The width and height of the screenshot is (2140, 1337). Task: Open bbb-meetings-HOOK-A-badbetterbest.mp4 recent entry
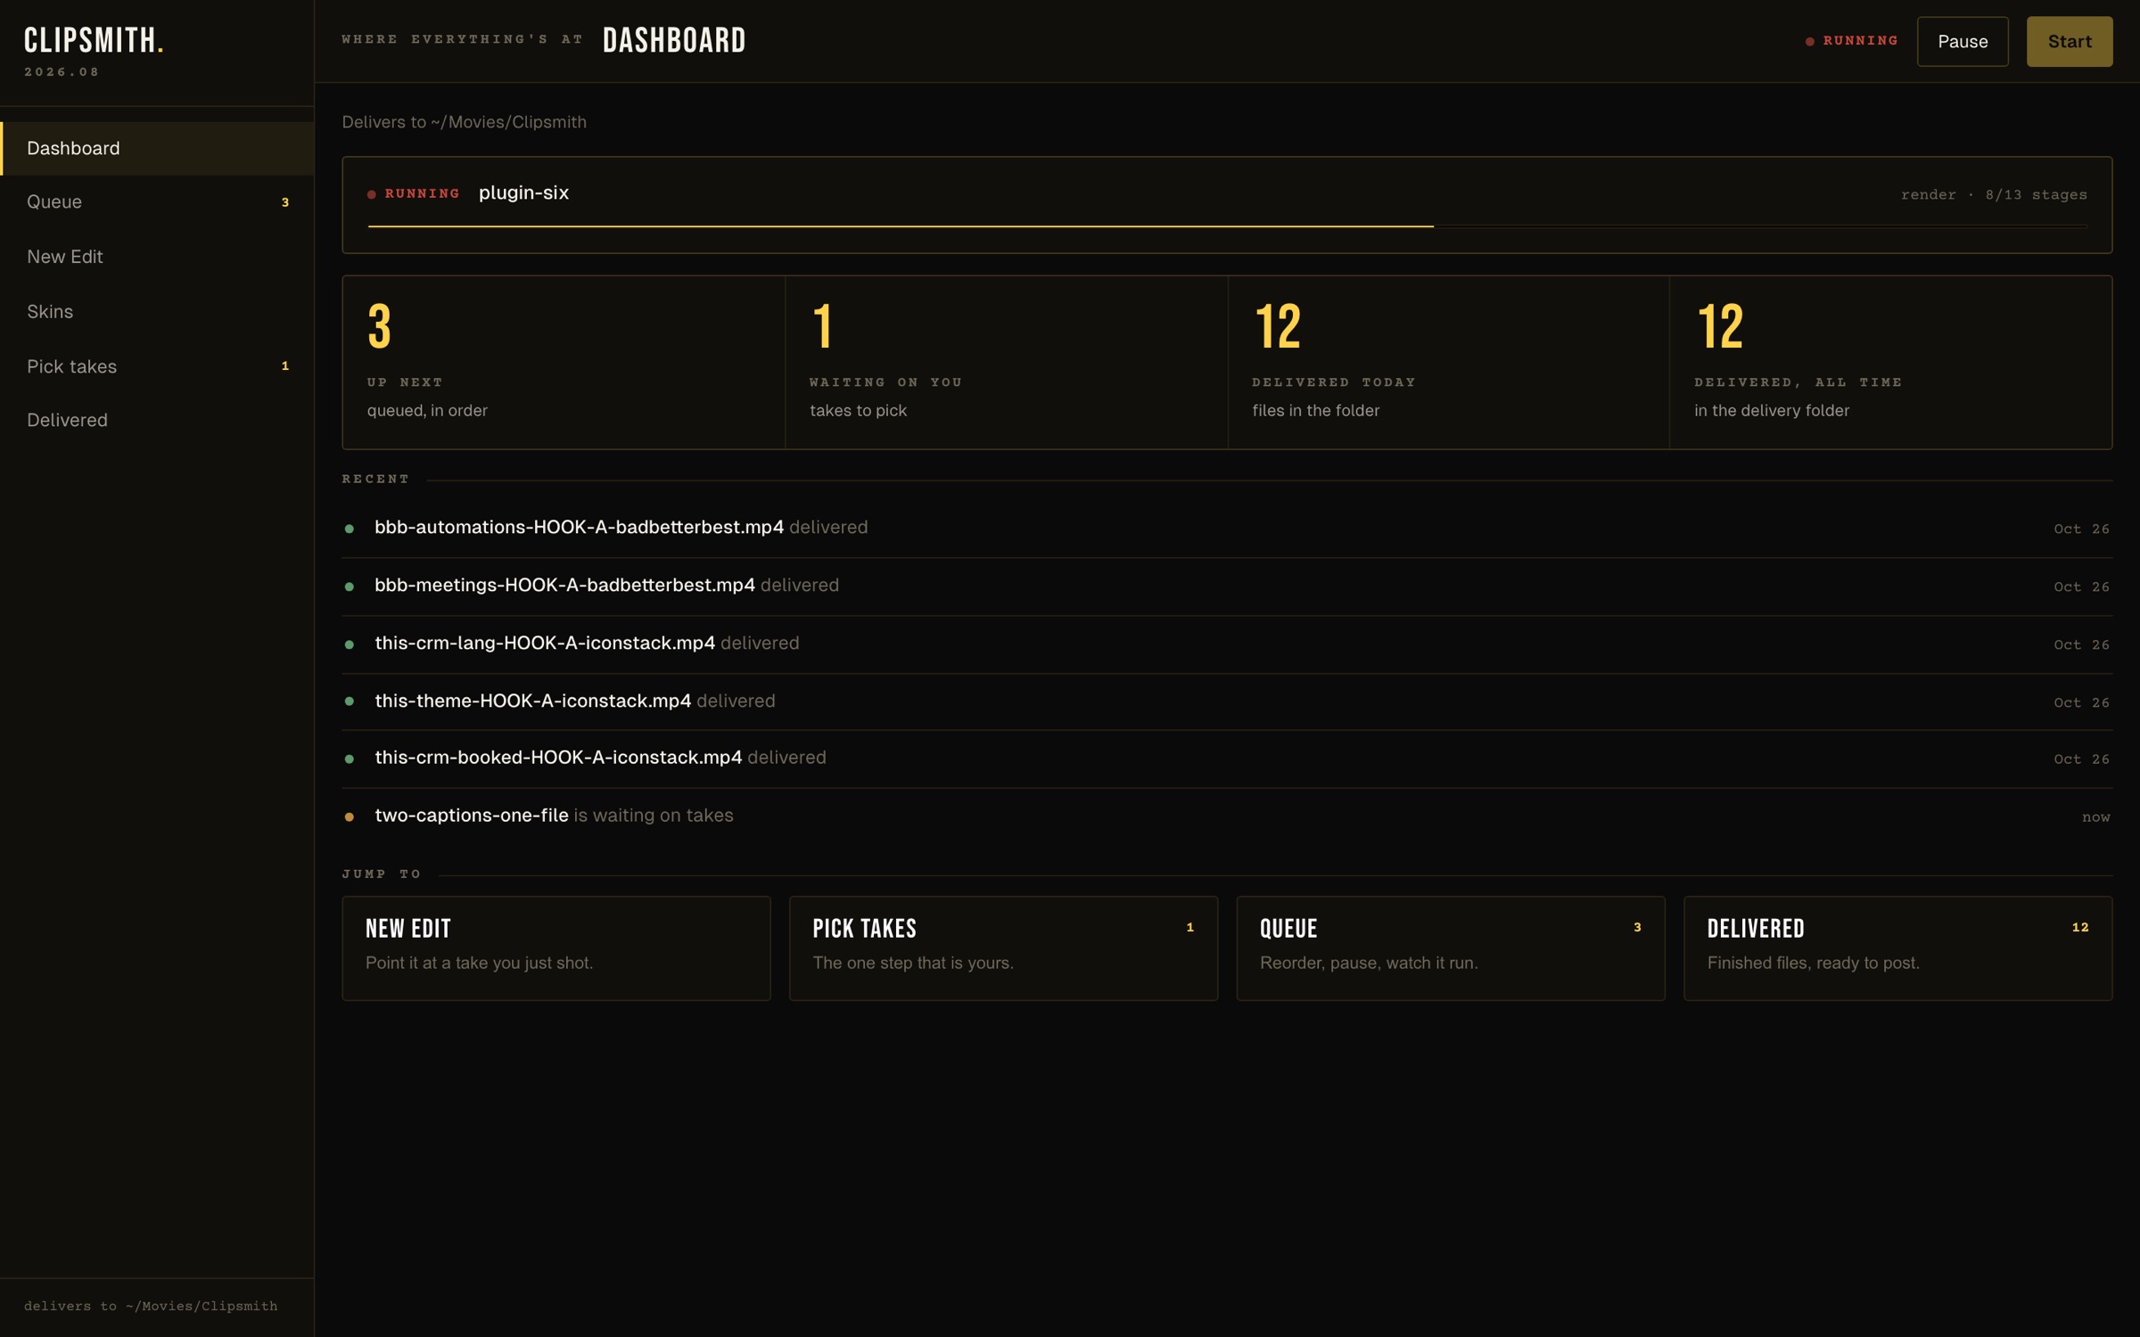1227,586
